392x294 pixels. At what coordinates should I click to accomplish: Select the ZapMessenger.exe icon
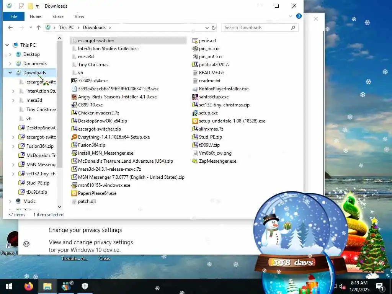pos(195,161)
